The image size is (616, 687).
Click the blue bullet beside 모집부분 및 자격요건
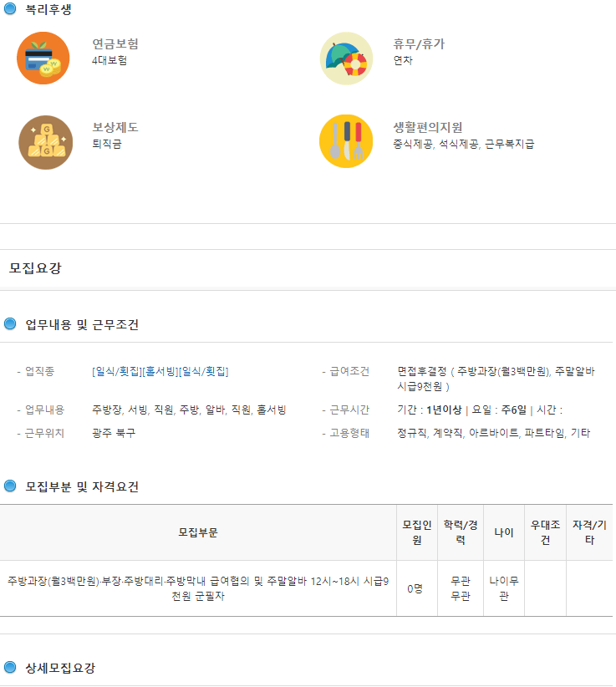pyautogui.click(x=10, y=486)
